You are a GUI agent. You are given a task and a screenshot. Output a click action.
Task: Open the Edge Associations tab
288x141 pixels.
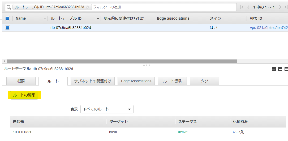point(136,81)
